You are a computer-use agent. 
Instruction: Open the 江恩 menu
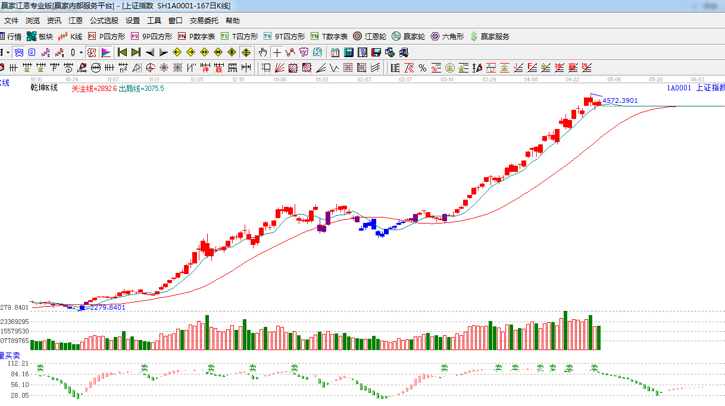(x=76, y=20)
